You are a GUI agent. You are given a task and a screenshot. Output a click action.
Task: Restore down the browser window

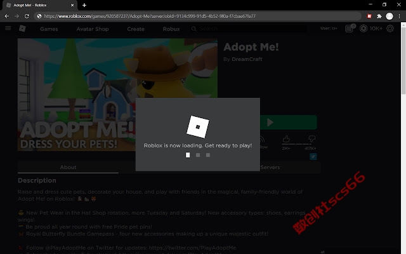pos(384,4)
